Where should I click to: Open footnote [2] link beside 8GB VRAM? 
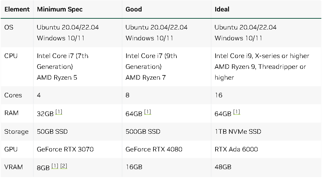coord(64,166)
